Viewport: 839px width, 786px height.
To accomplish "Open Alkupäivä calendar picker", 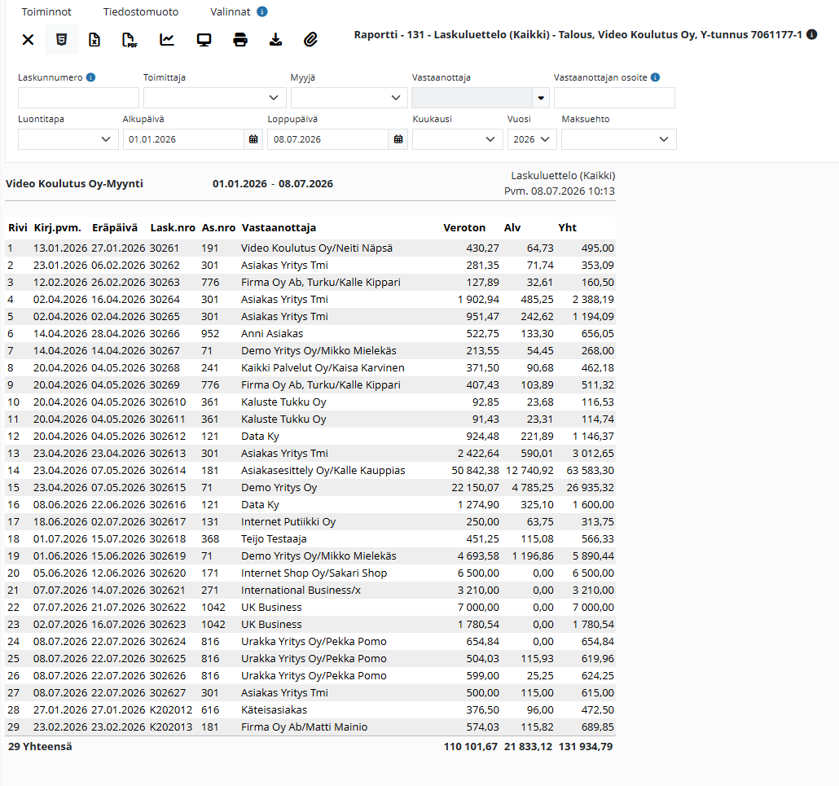I will coord(253,139).
